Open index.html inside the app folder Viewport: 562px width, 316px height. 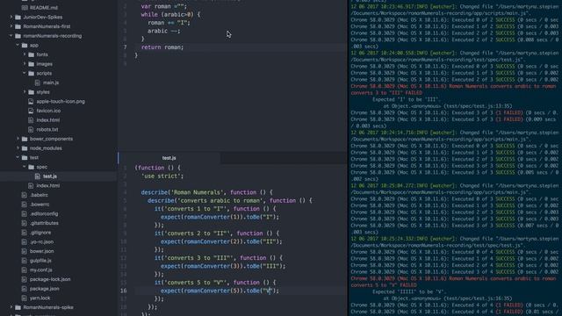click(48, 120)
